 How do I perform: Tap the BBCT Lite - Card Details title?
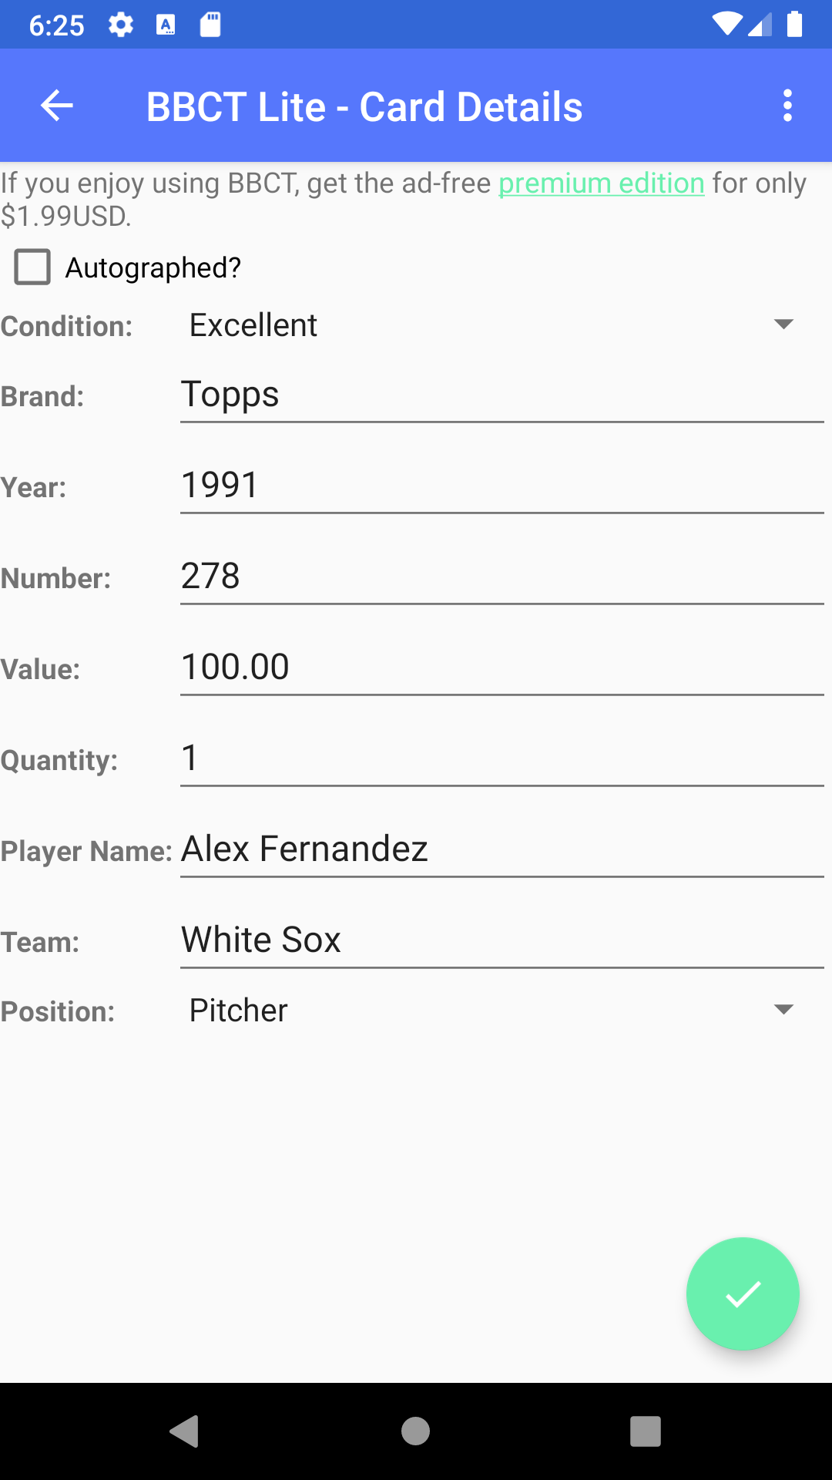click(x=365, y=106)
